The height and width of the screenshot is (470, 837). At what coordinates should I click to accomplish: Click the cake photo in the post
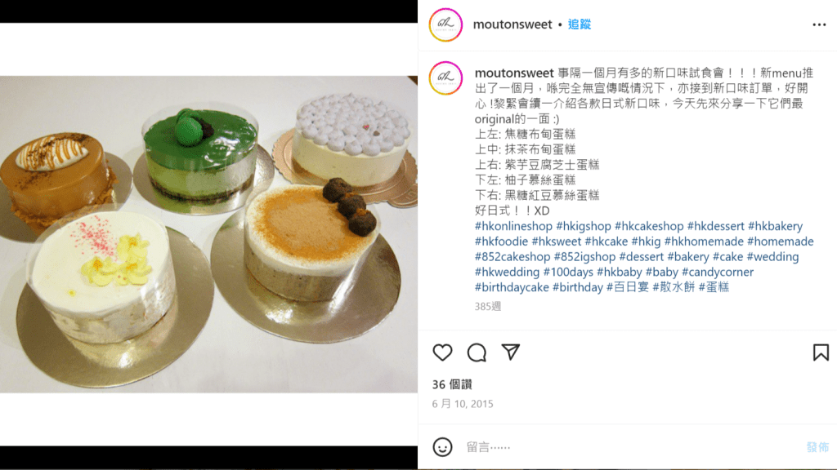pyautogui.click(x=208, y=234)
